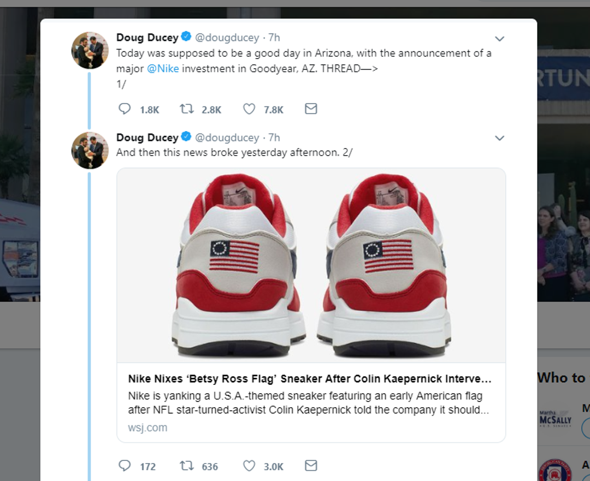Click the profile picture on second tweet
This screenshot has height=481, width=590.
coord(90,150)
